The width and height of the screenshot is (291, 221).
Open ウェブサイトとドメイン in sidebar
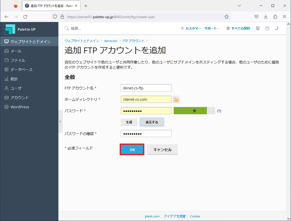29,41
